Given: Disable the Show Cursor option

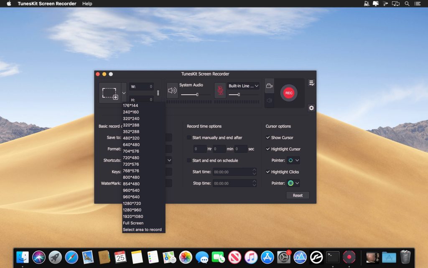Looking at the screenshot, I should [x=268, y=137].
